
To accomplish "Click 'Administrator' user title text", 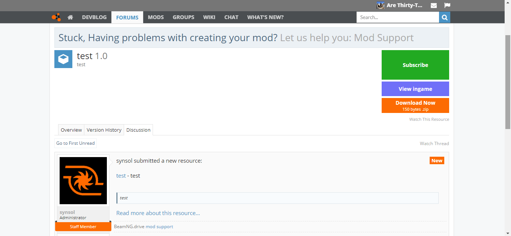I will tap(73, 218).
